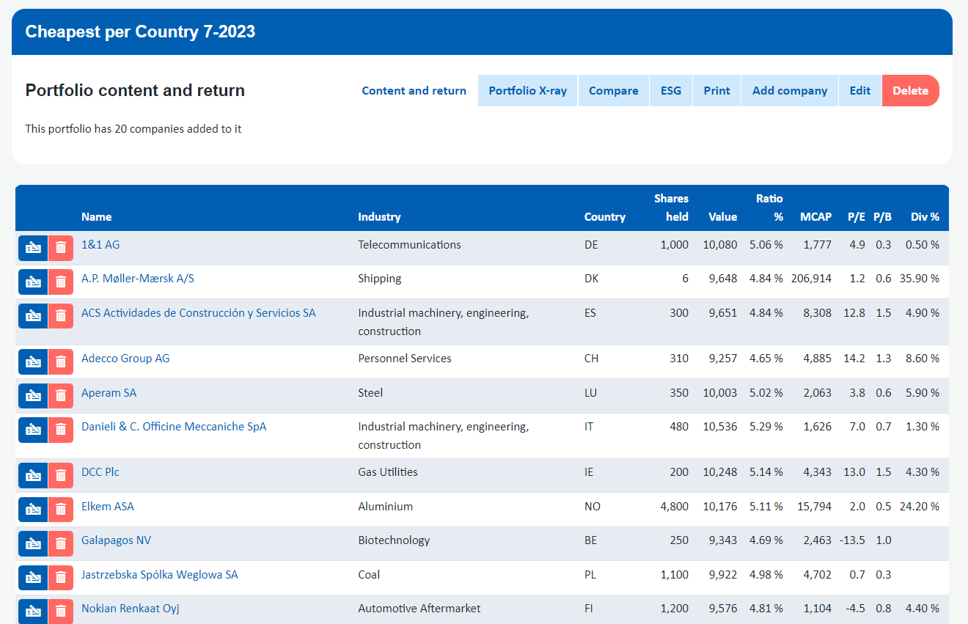The image size is (968, 624).
Task: Click the transaction icon for A.P. Møller-Mærsk
Action: tap(33, 282)
